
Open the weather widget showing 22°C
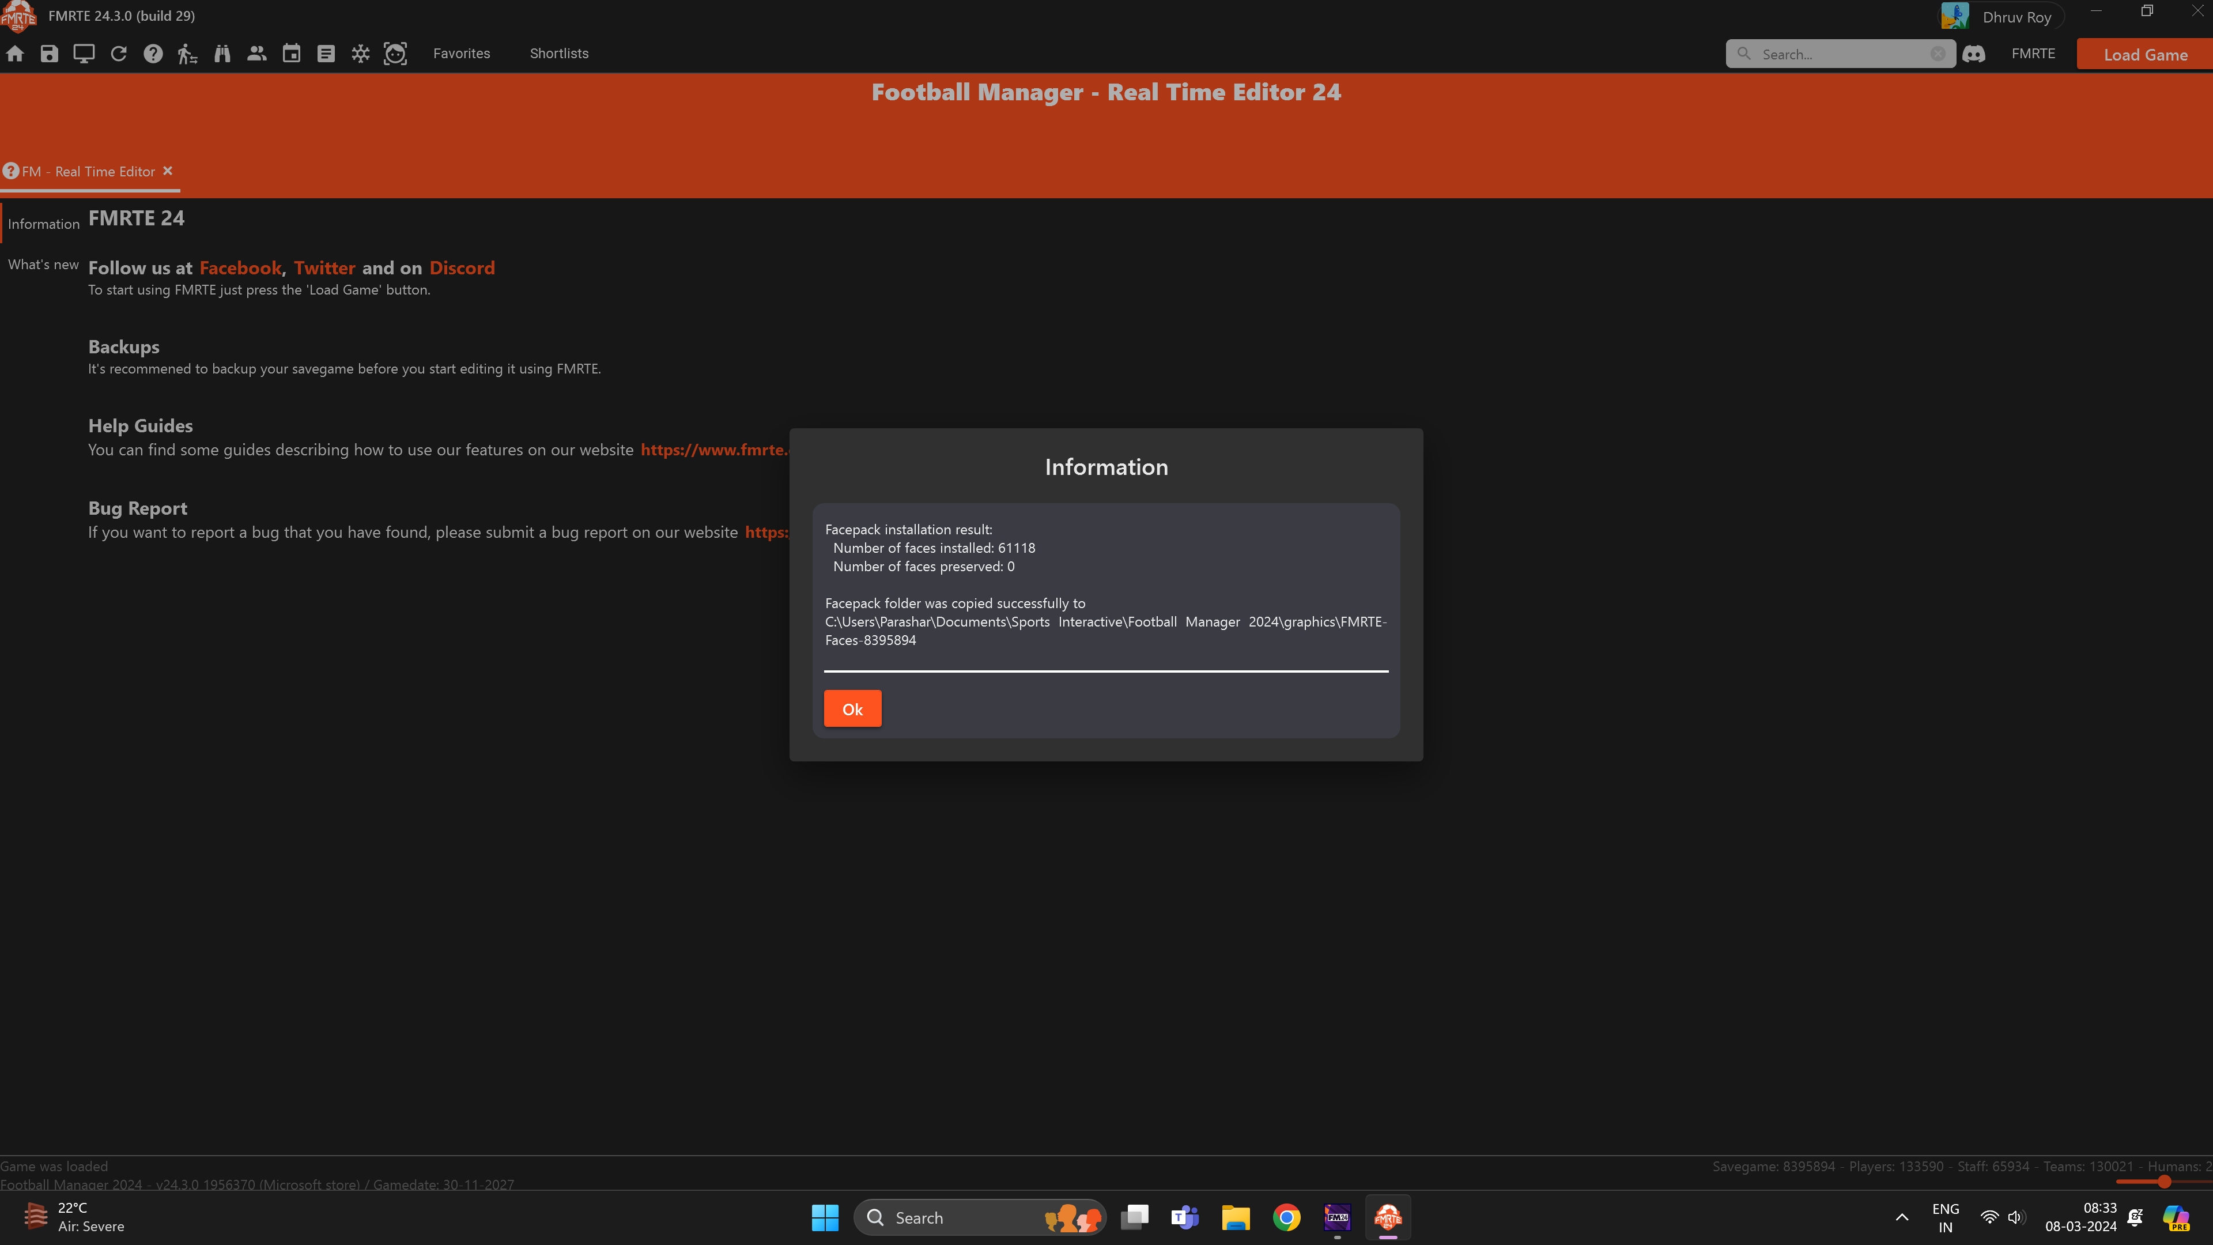75,1217
